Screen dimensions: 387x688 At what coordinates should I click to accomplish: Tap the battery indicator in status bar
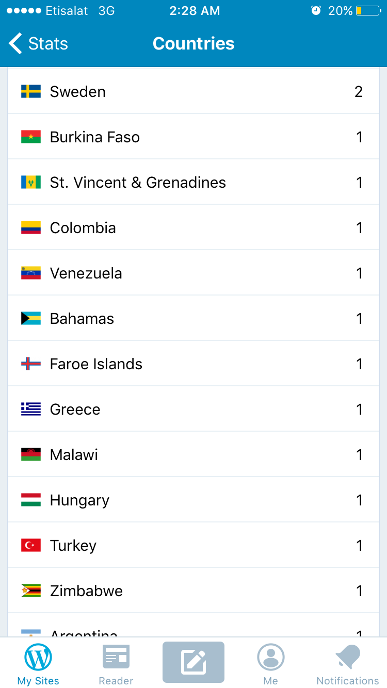click(368, 11)
